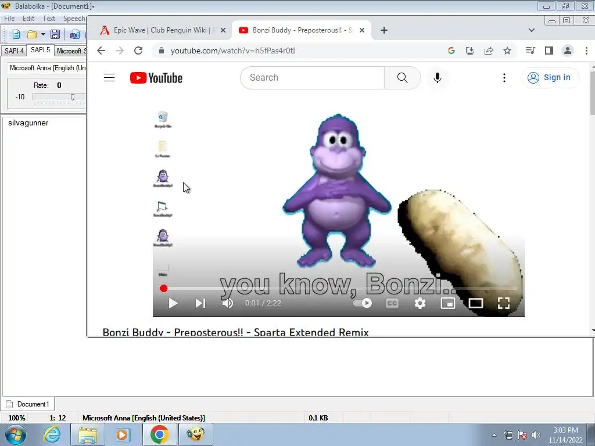Click the YouTube logo

[x=156, y=78]
